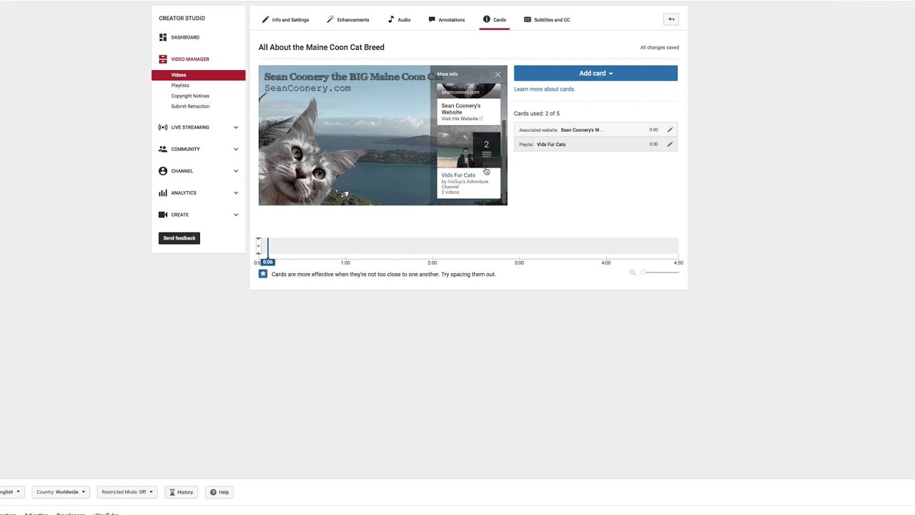Open the language dropdown at bottom left
915x515 pixels.
point(11,492)
